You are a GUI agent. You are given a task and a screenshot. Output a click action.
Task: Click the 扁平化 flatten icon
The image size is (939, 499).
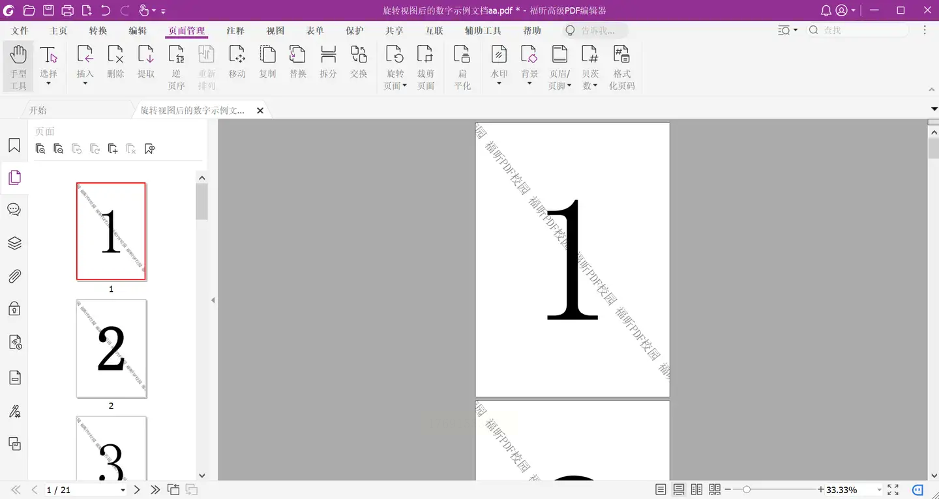point(462,67)
